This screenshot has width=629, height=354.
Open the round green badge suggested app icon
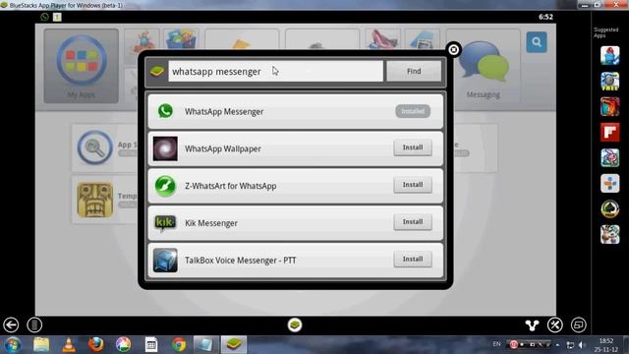pyautogui.click(x=609, y=209)
